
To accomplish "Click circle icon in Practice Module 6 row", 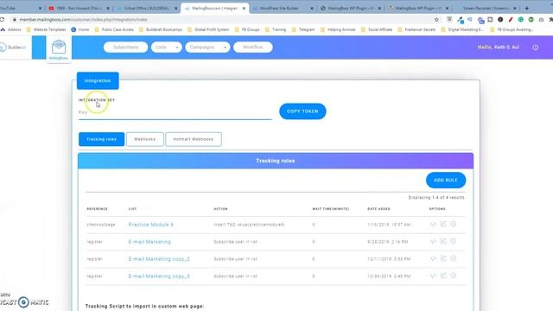I will [453, 224].
